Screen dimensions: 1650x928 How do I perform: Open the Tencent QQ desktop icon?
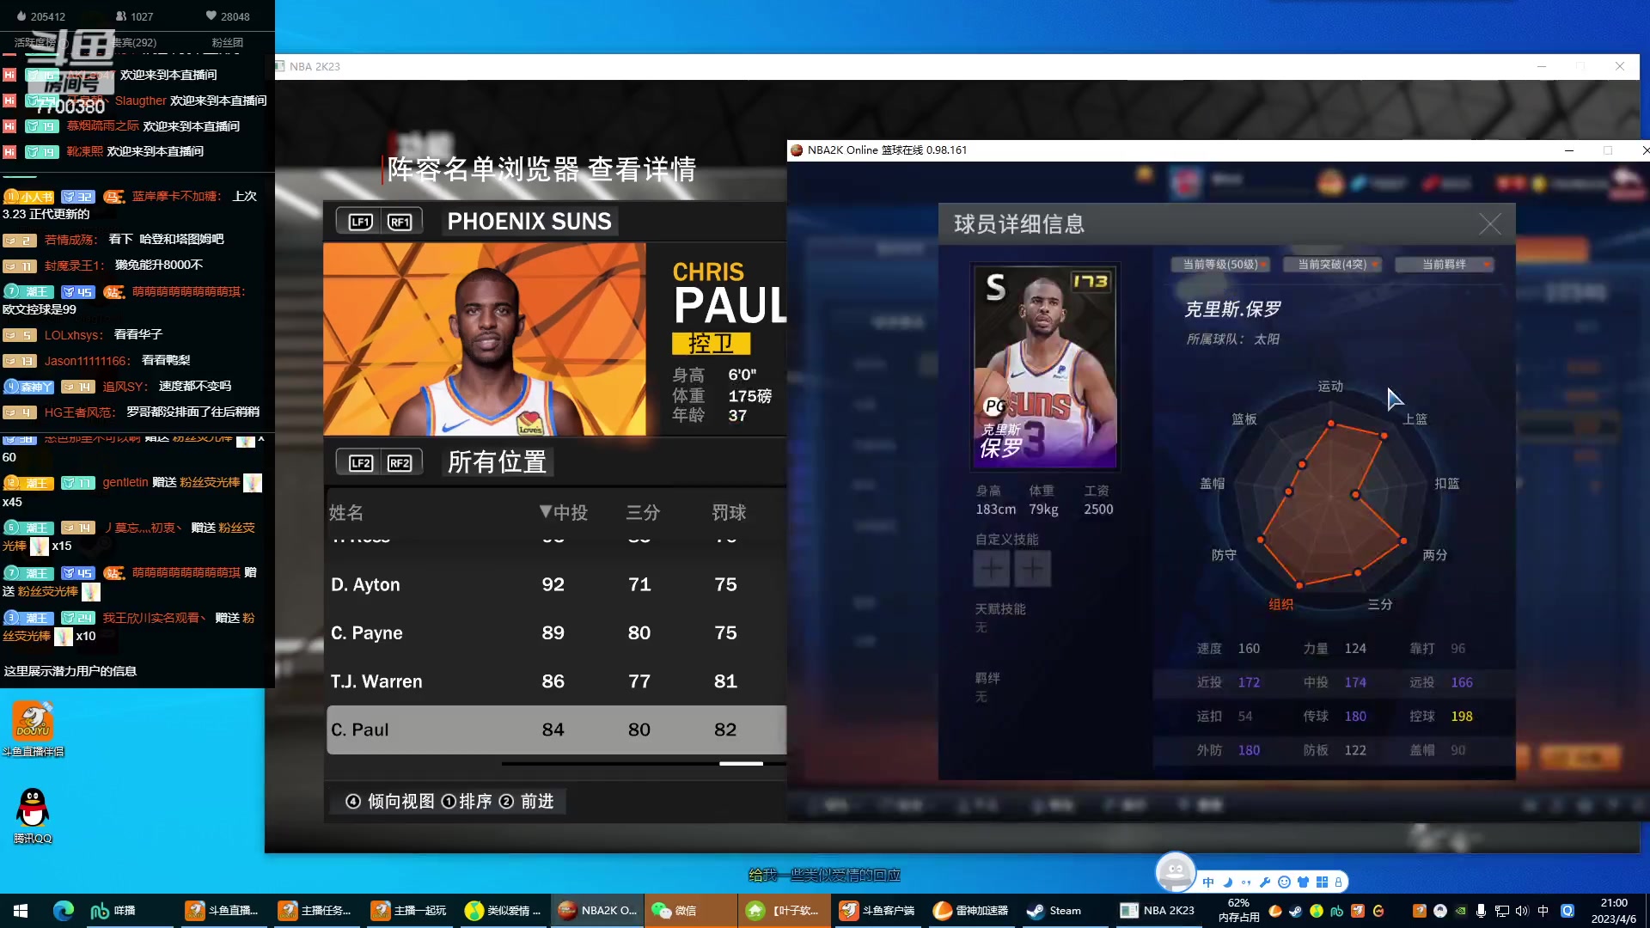[33, 815]
